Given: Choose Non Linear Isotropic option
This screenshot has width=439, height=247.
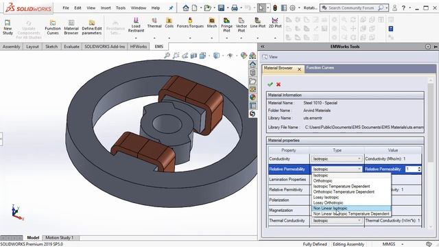Looking at the screenshot, I should [x=351, y=209].
